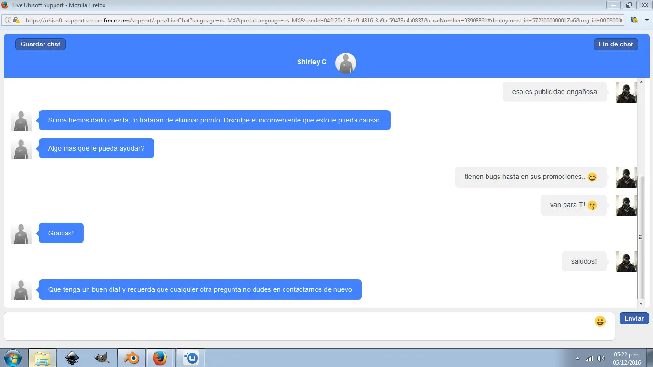Image resolution: width=653 pixels, height=367 pixels.
Task: Click the message 'Algo mas que le pueda ayudar?'
Action: coord(96,148)
